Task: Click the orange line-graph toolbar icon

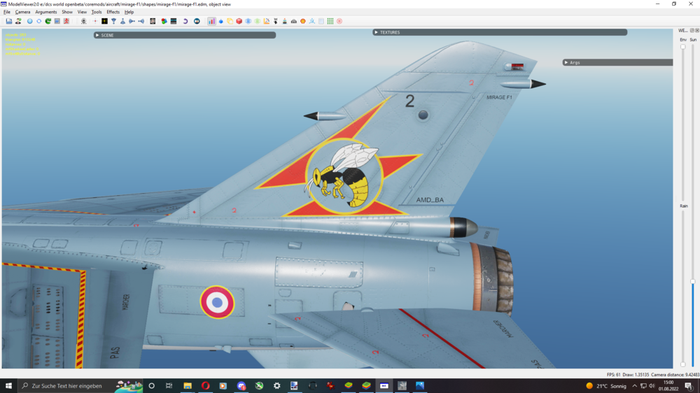Action: pos(267,21)
